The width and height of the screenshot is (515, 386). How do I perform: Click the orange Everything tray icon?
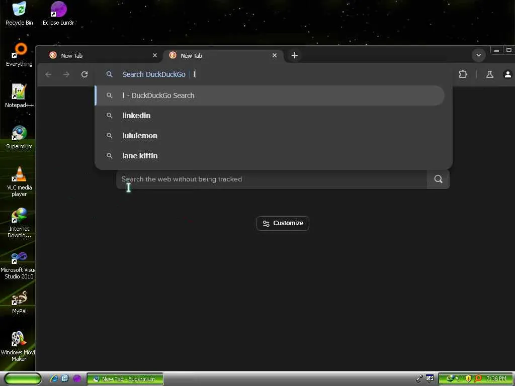(x=478, y=378)
